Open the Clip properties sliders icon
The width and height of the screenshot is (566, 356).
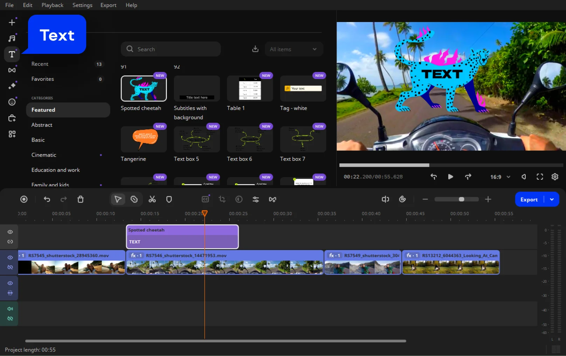[x=256, y=199]
